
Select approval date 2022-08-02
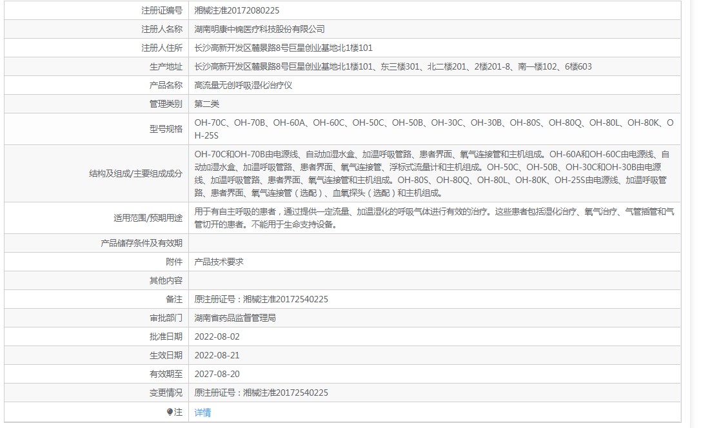click(x=217, y=336)
